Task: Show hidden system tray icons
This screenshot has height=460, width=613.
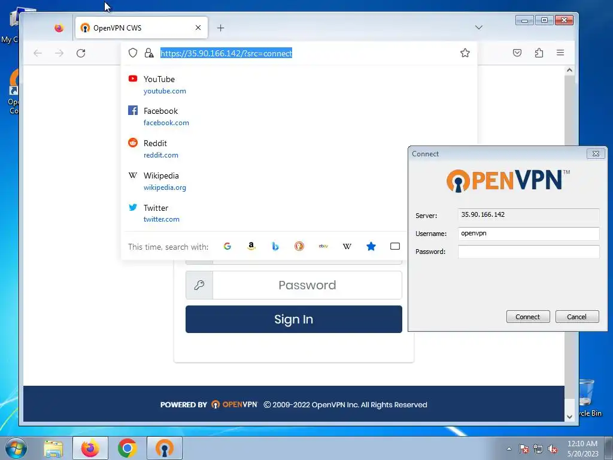Action: click(509, 449)
